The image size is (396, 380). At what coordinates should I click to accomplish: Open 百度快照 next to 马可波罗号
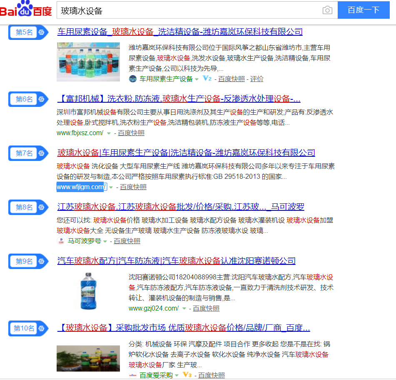(x=127, y=241)
